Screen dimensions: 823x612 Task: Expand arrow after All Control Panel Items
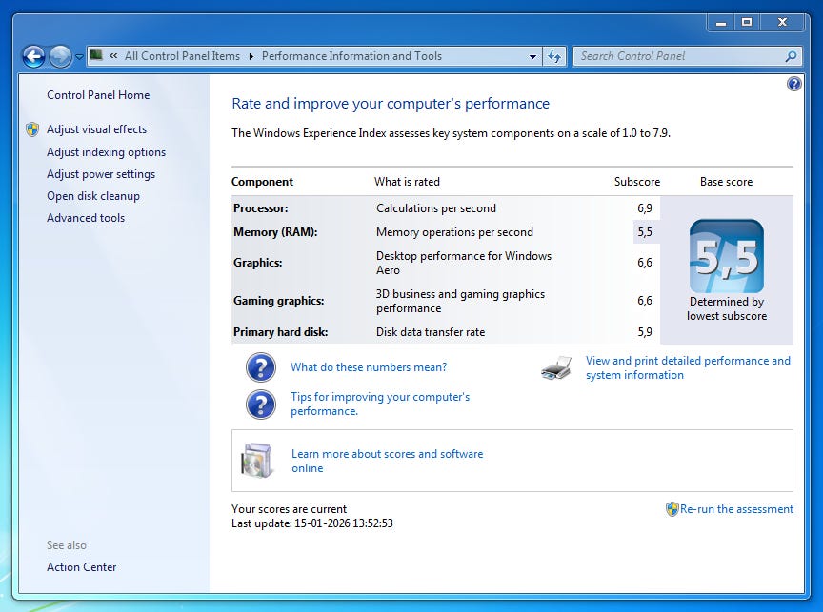[x=251, y=56]
